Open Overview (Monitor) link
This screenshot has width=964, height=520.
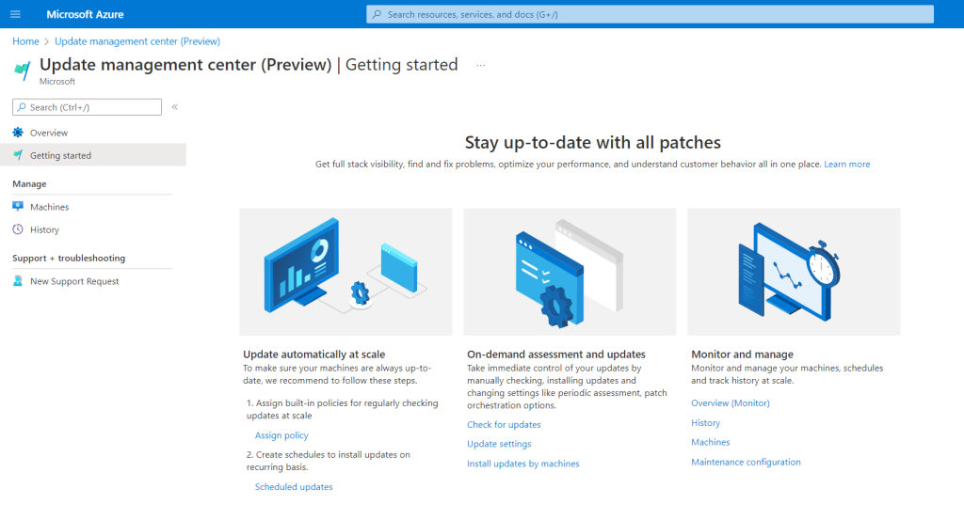(x=730, y=402)
